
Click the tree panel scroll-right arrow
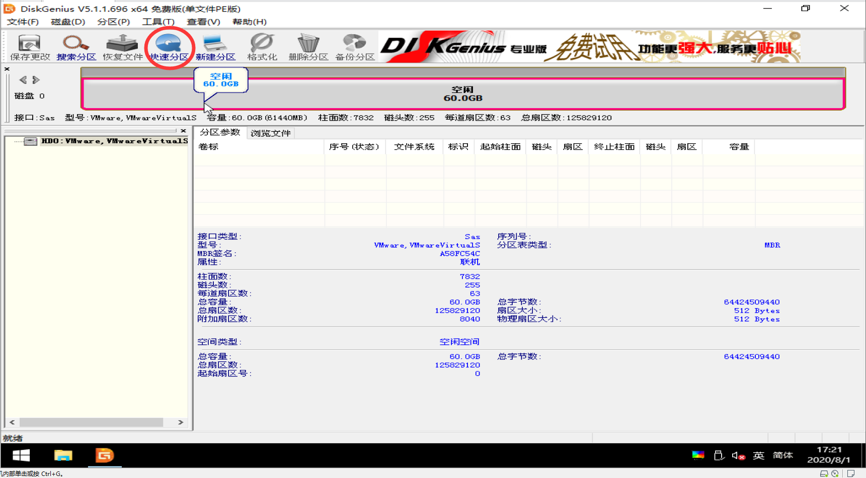pos(181,422)
